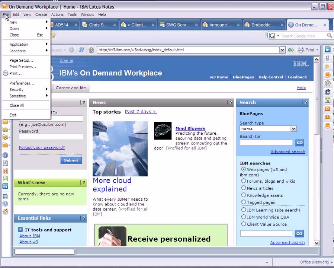Open the Symphony Presentations icon
334x268 pixels.
click(x=5, y=170)
